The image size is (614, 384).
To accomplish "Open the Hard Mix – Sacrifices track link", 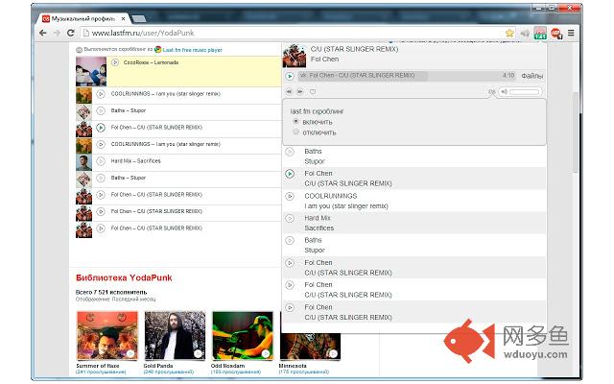I will click(x=135, y=161).
